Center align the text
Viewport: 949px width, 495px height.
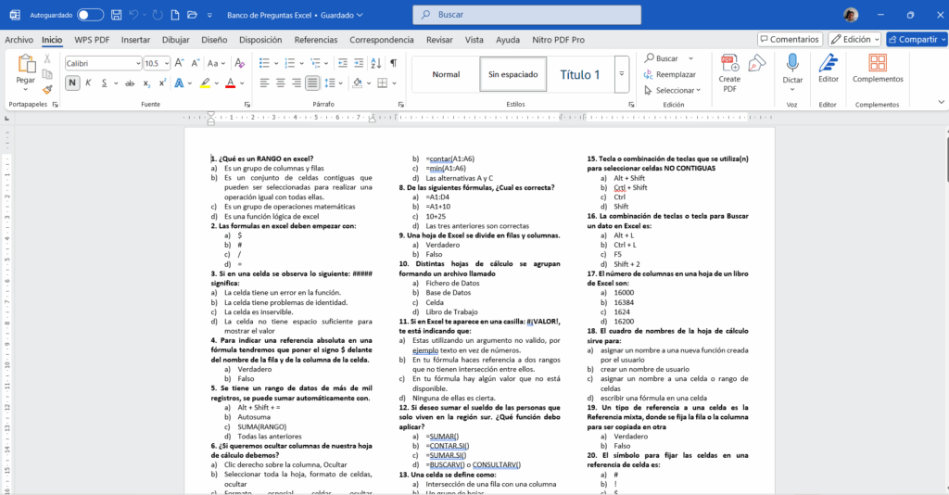pyautogui.click(x=280, y=82)
